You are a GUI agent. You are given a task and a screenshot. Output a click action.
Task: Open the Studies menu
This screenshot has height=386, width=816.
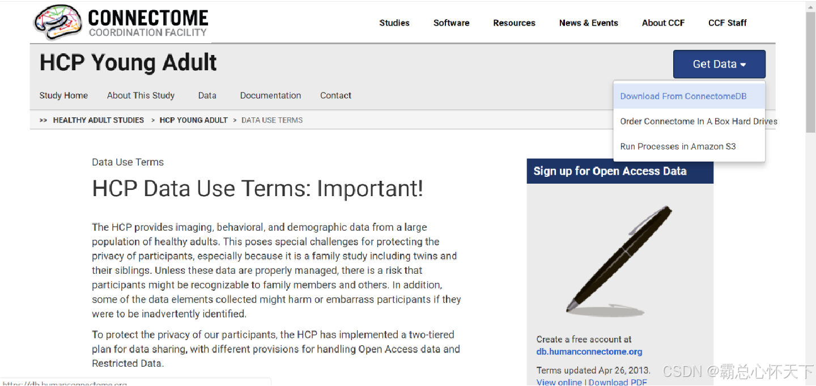(x=394, y=23)
